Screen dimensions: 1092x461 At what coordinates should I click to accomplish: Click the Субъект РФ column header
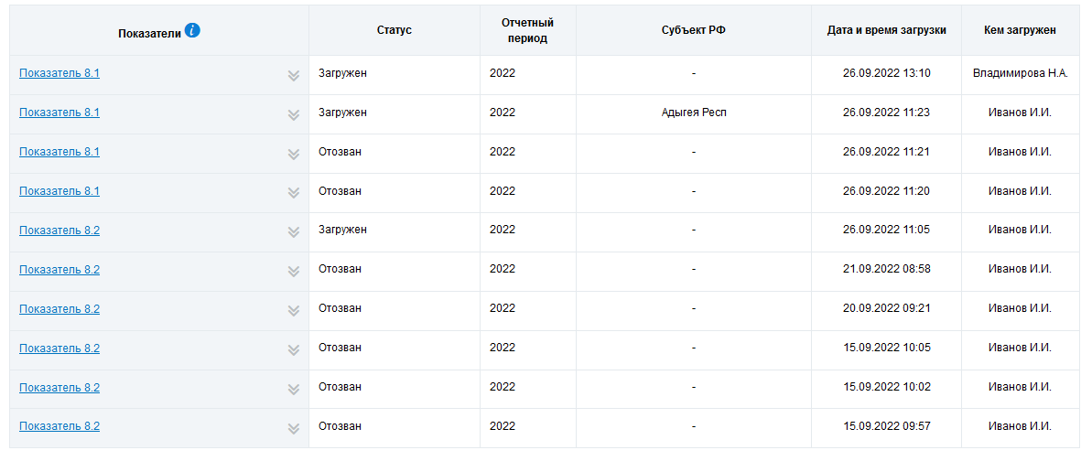click(x=693, y=30)
